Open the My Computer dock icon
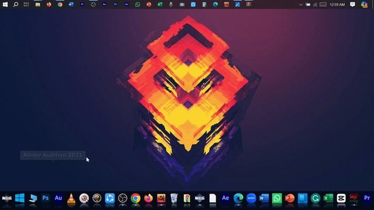374x210 pixels. click(x=33, y=198)
